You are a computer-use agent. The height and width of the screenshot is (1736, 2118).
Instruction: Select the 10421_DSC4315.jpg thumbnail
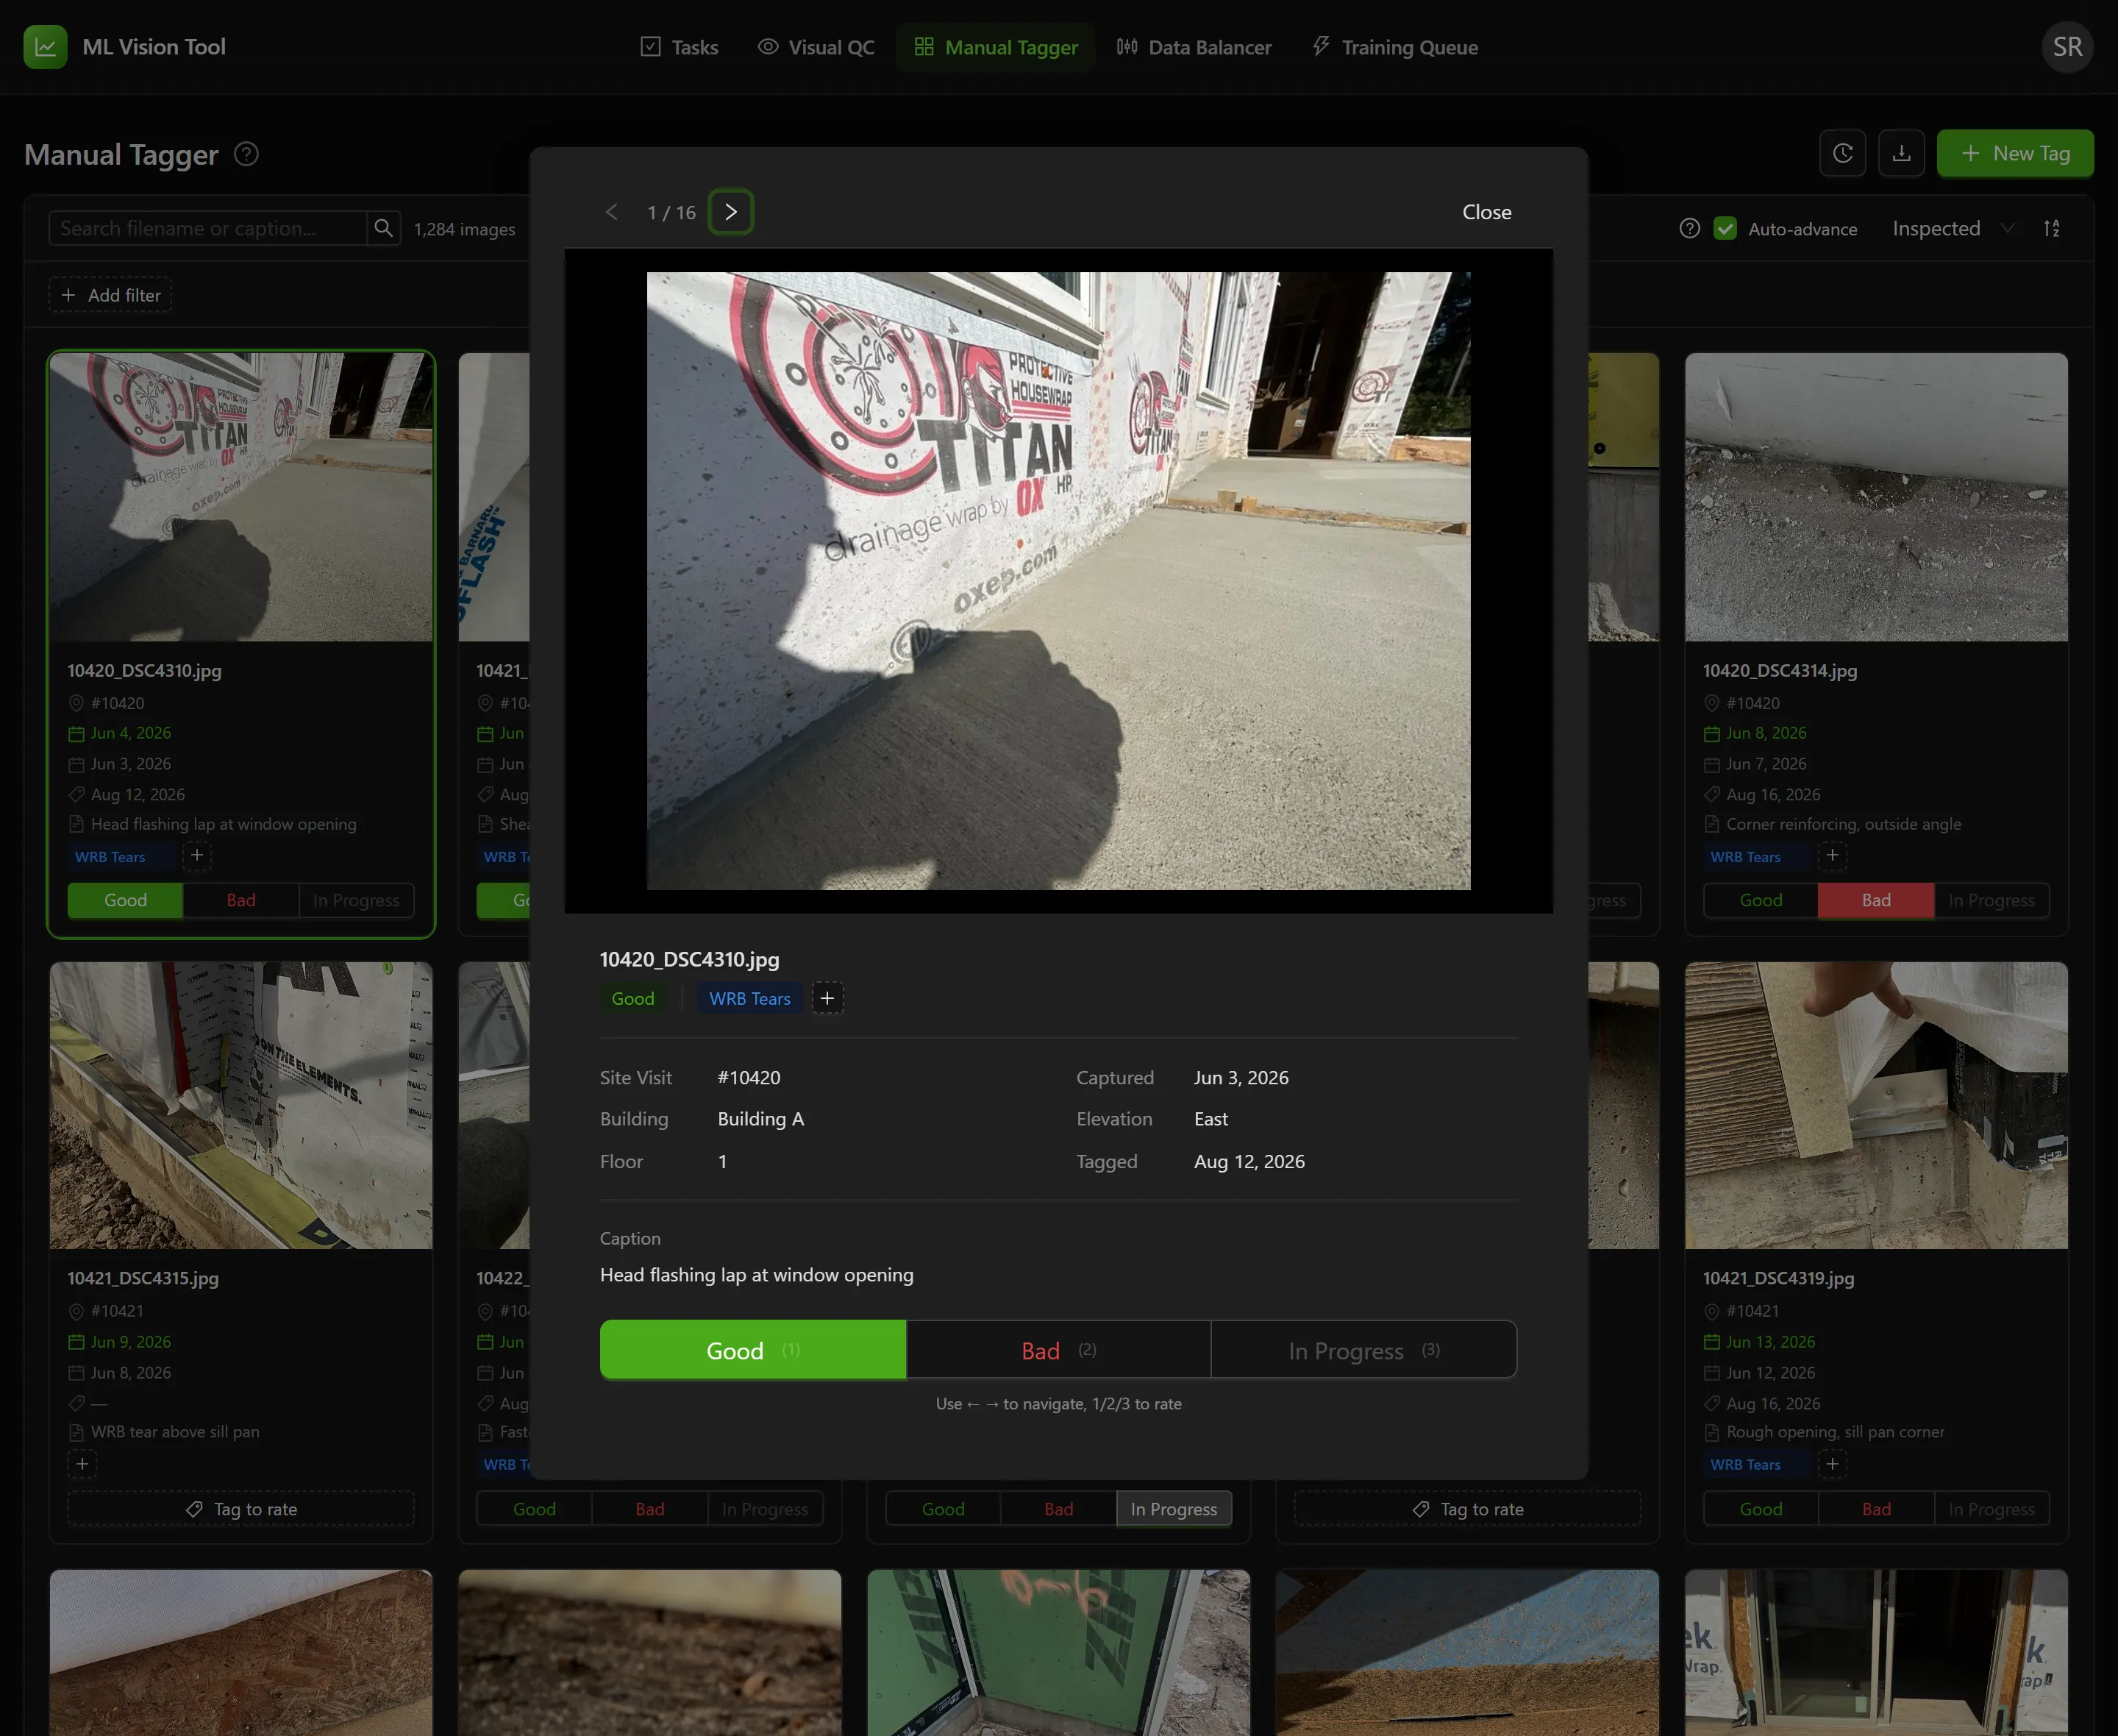click(241, 1105)
